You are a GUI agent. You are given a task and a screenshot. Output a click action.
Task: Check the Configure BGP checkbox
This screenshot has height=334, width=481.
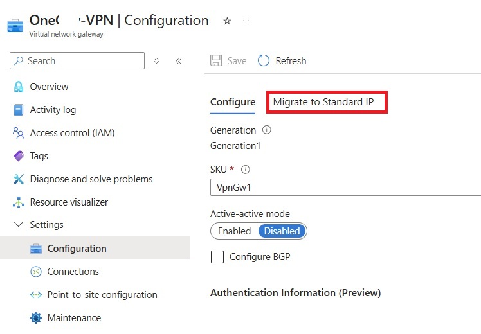click(x=217, y=257)
